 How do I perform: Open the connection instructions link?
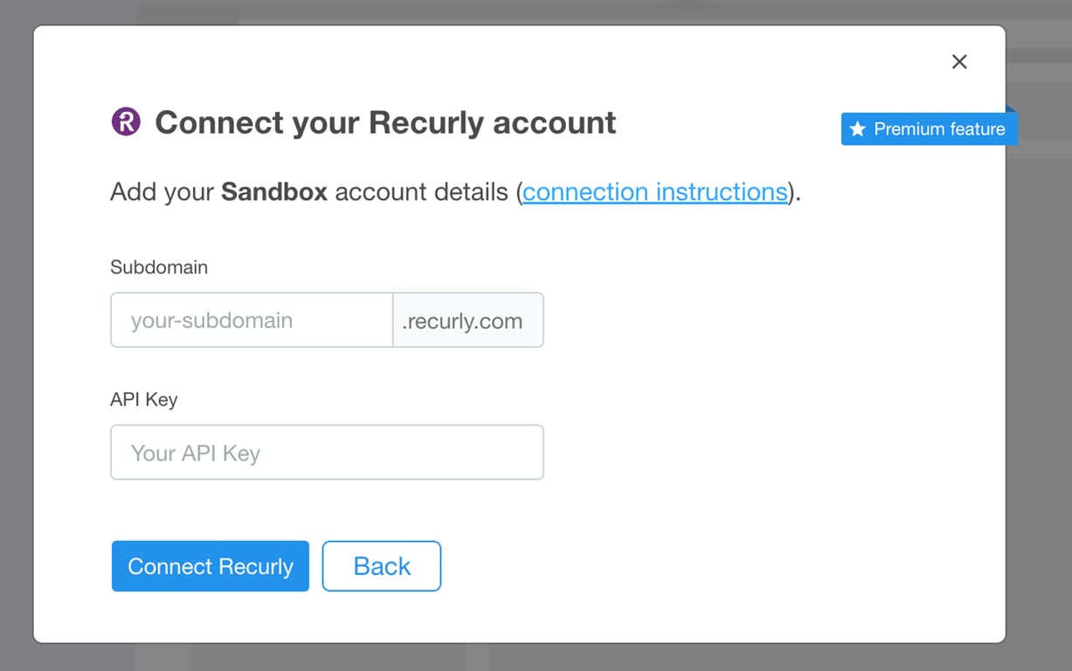(x=655, y=191)
